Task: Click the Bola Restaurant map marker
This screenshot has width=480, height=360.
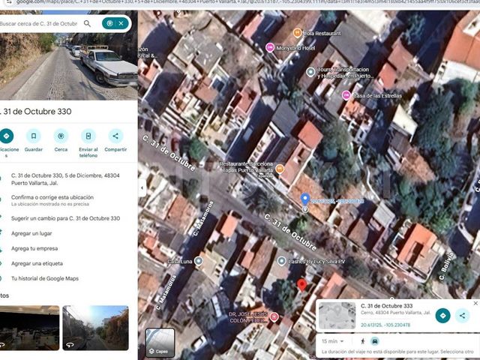Action: click(297, 33)
